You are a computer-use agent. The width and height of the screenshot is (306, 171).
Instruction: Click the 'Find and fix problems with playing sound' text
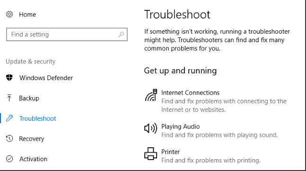219,135
